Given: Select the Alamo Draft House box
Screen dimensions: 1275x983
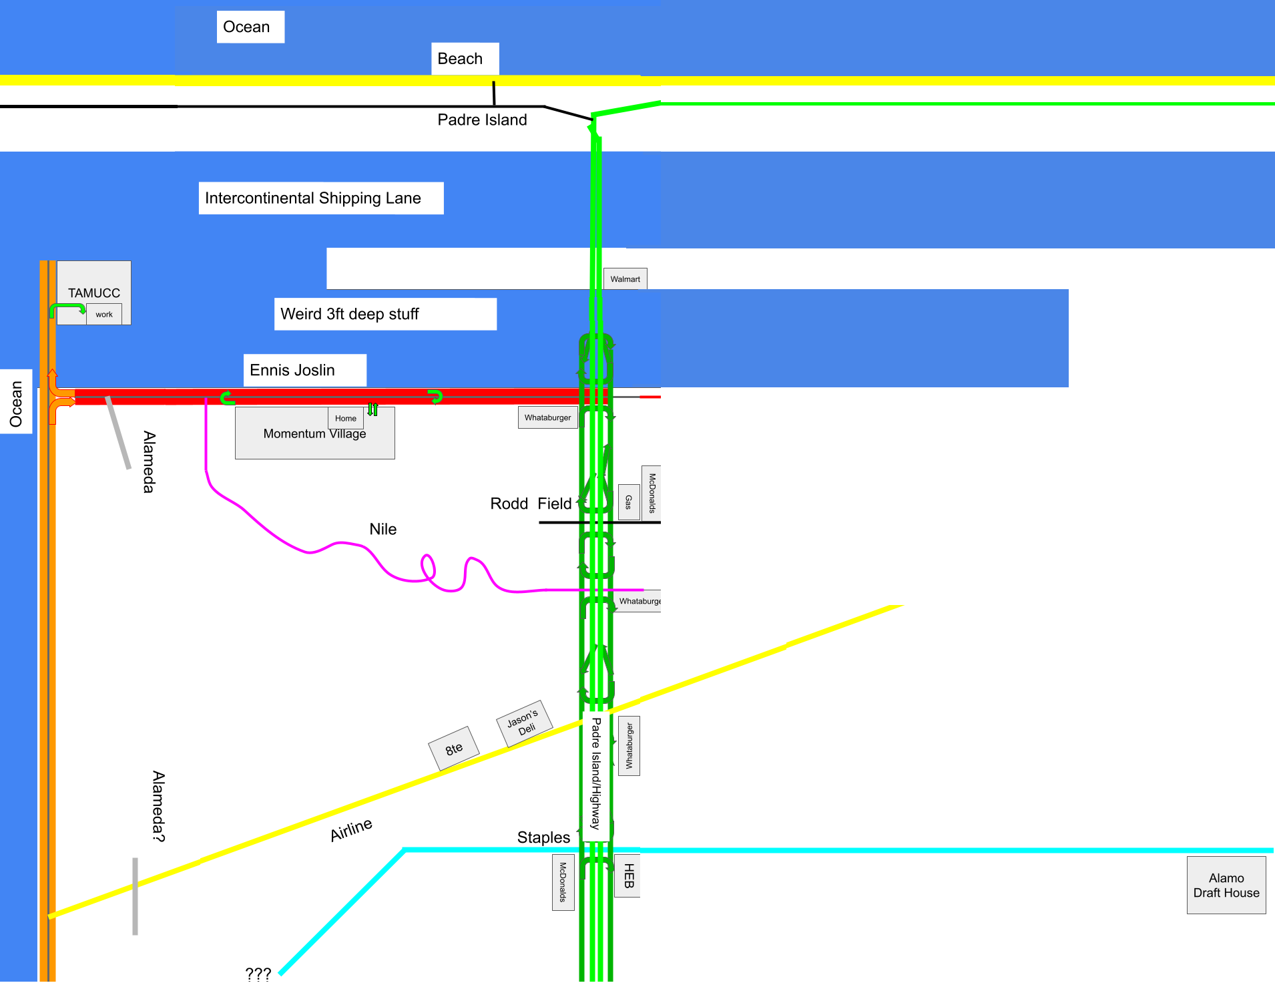Looking at the screenshot, I should tap(1226, 886).
